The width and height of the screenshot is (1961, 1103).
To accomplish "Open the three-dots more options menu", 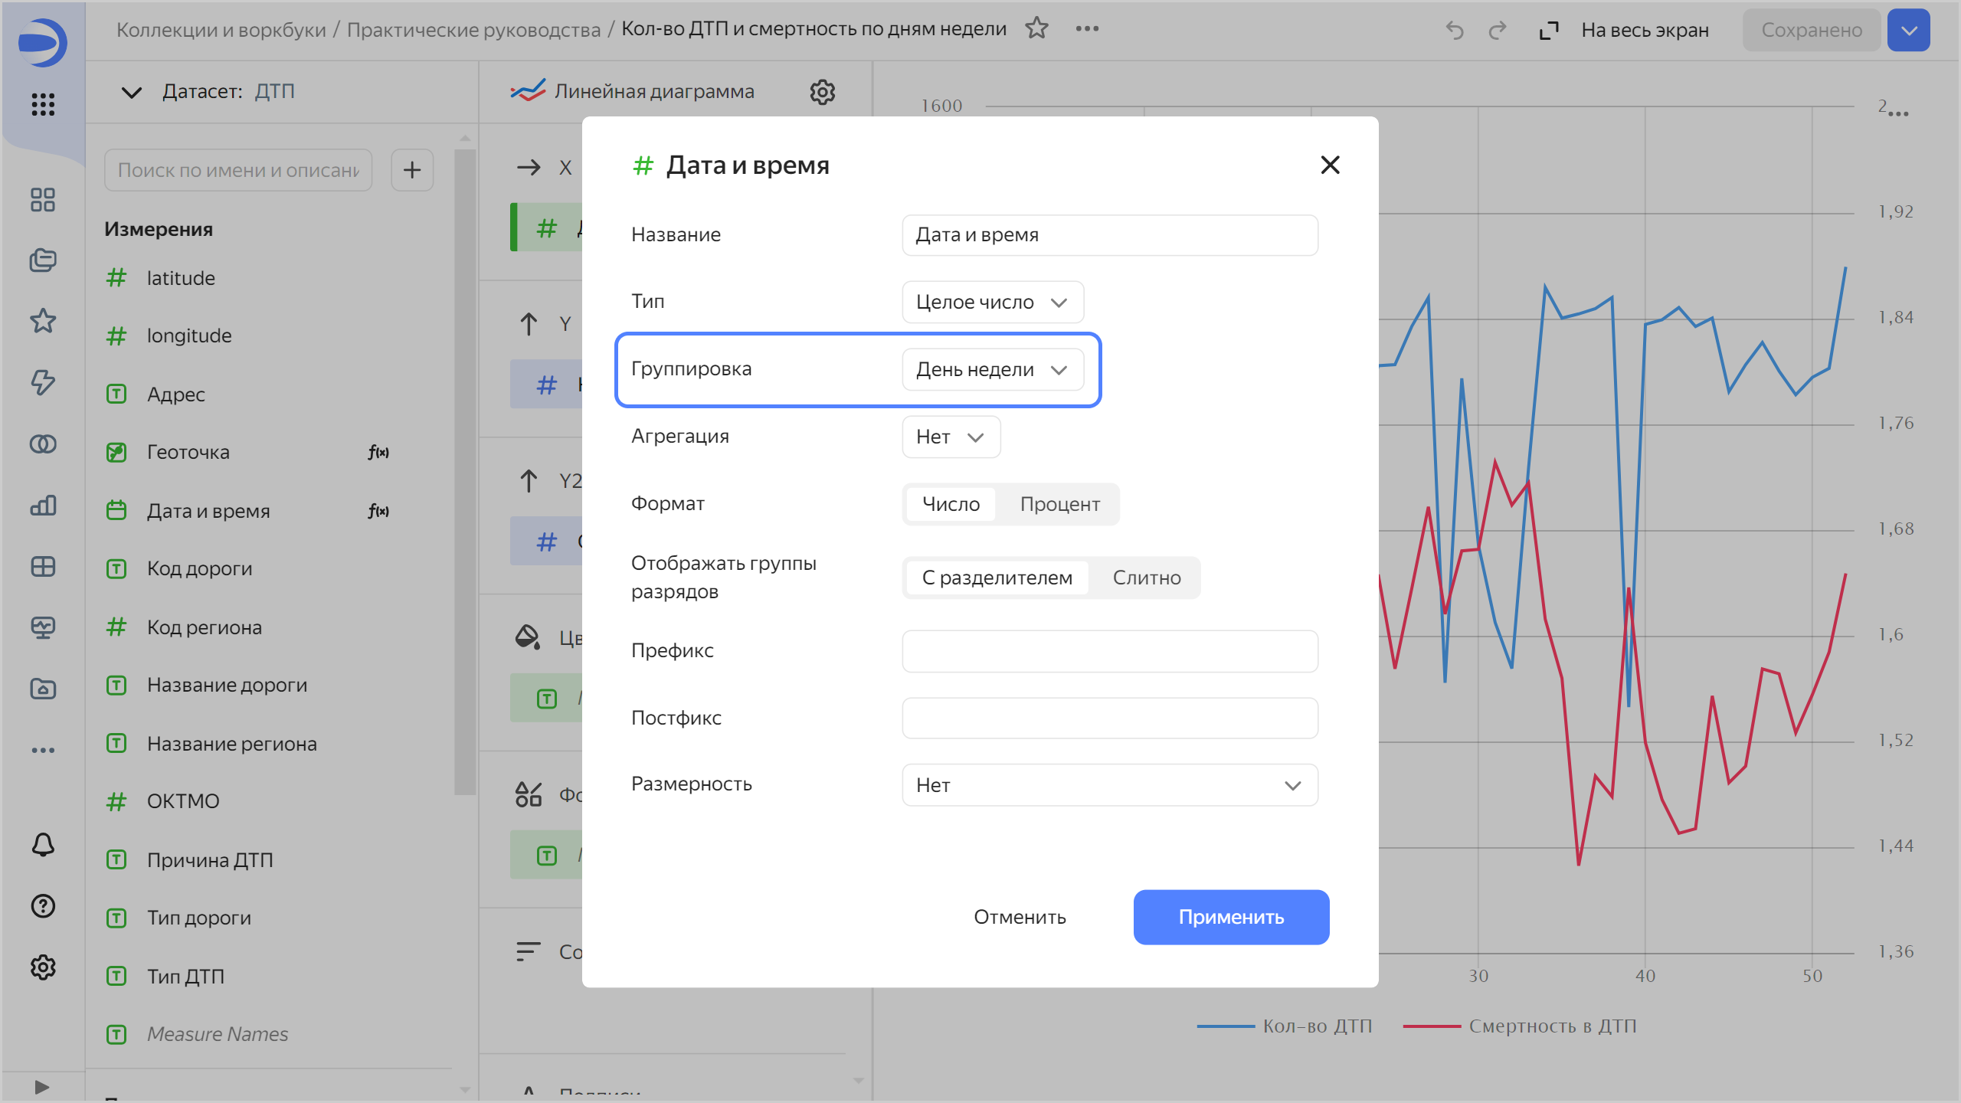I will point(1087,28).
